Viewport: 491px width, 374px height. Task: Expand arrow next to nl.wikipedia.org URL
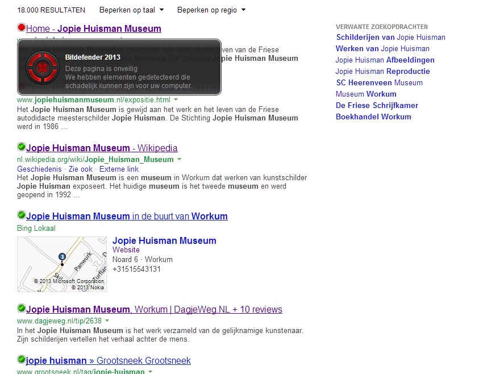point(179,159)
